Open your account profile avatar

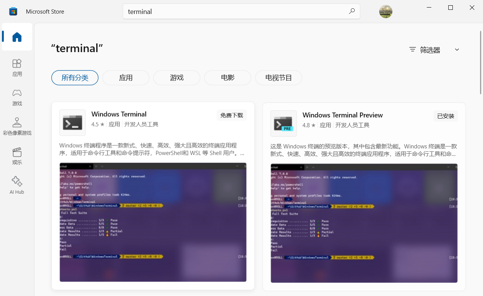386,11
